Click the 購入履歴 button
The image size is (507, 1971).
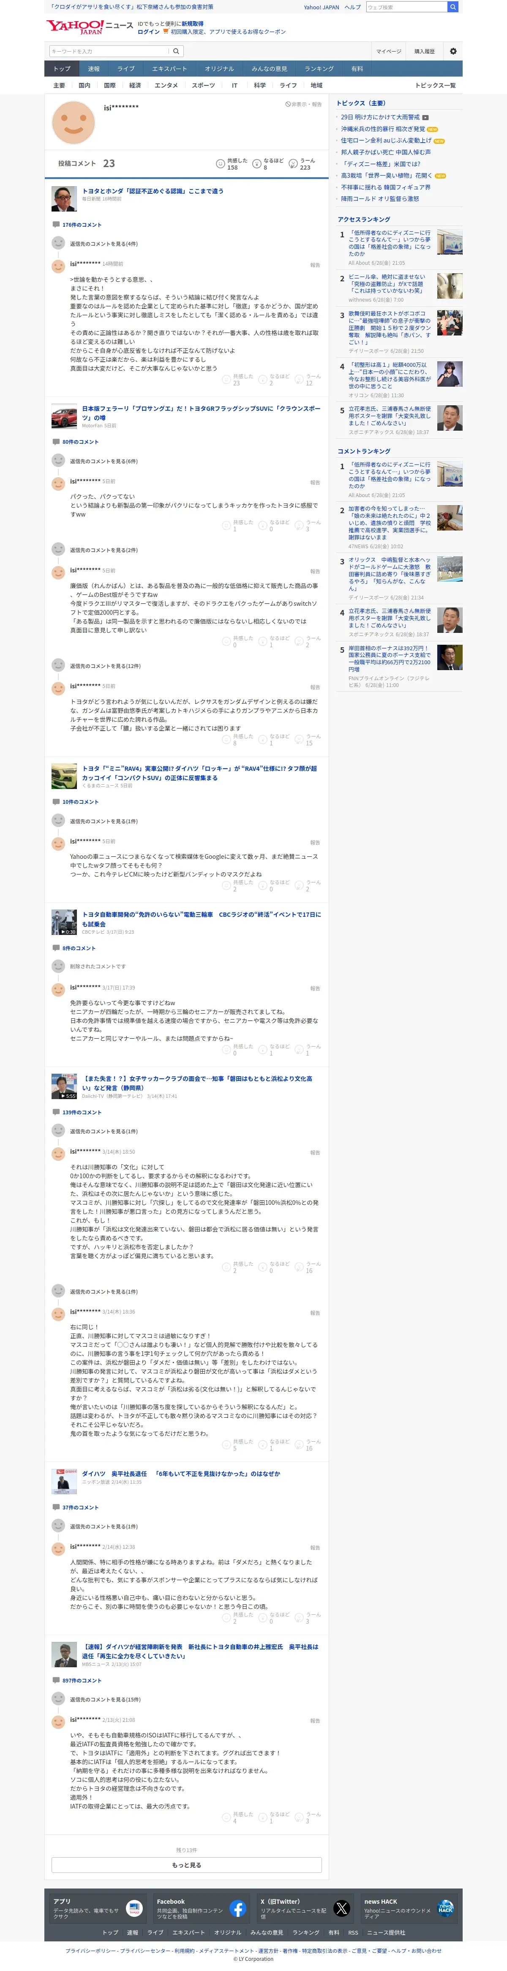tap(425, 51)
